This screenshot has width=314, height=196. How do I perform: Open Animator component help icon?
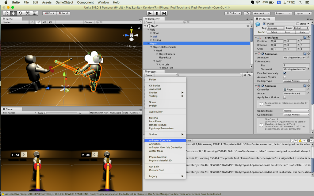pyautogui.click(x=305, y=86)
